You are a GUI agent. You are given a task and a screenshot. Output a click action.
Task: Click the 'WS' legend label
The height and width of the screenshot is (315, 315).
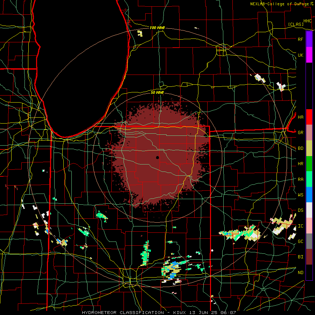(x=300, y=195)
